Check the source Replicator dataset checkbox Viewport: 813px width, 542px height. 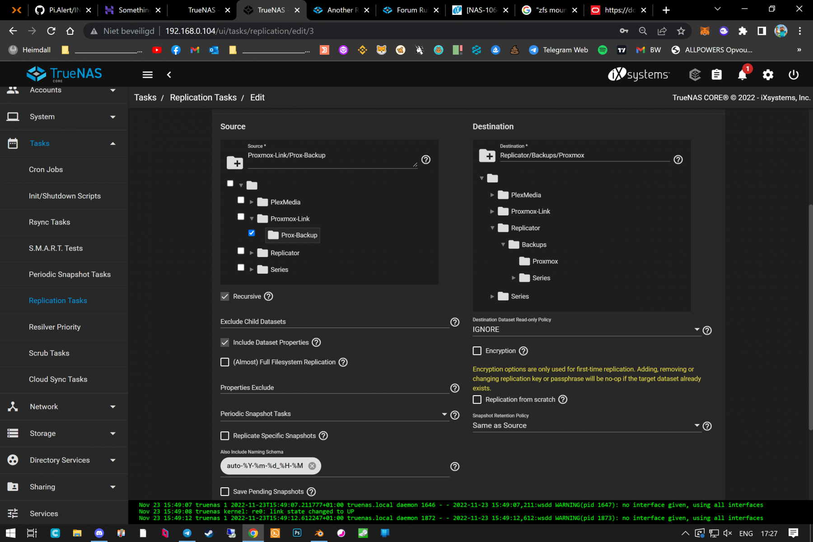point(241,251)
